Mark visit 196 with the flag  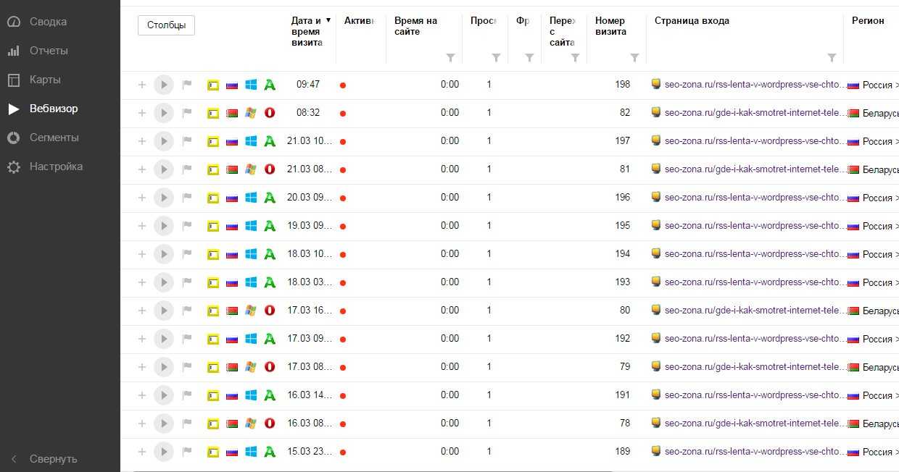click(x=187, y=198)
